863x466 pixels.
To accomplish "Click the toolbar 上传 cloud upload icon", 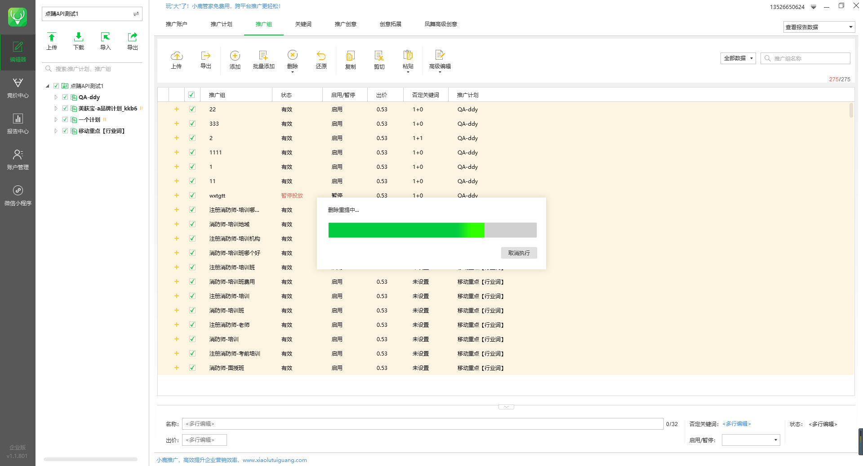I will pyautogui.click(x=177, y=60).
